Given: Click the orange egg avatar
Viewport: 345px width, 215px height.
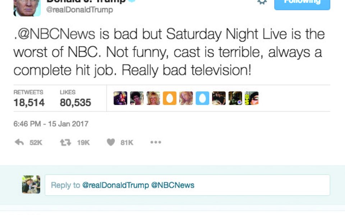Looking at the screenshot, I should tap(170, 98).
